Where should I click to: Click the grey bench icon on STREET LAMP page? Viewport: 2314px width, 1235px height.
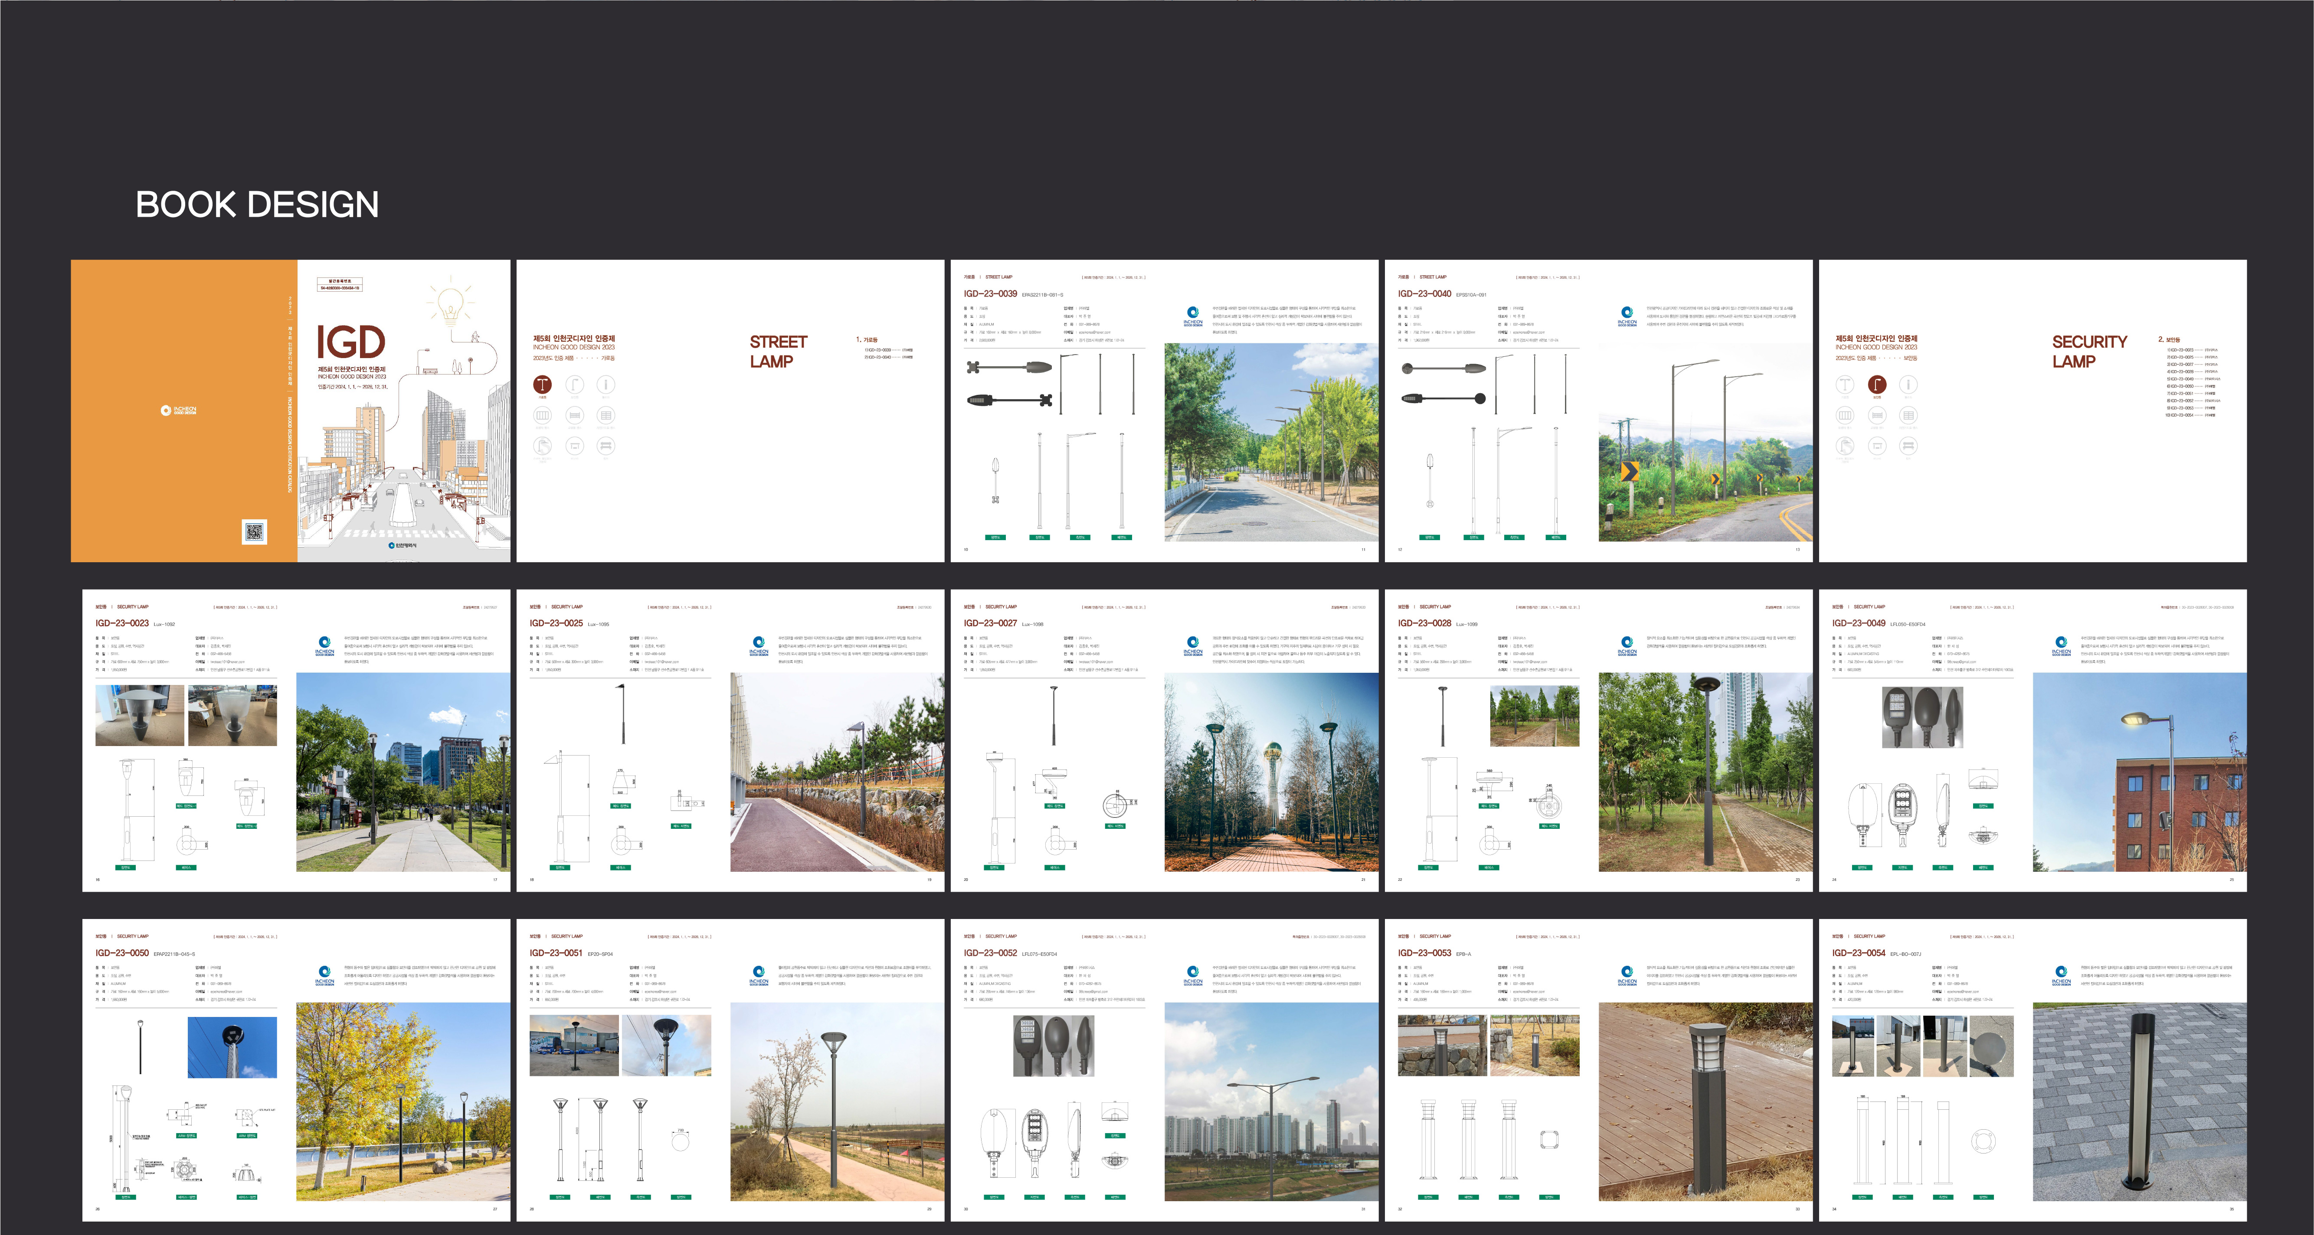tap(606, 446)
